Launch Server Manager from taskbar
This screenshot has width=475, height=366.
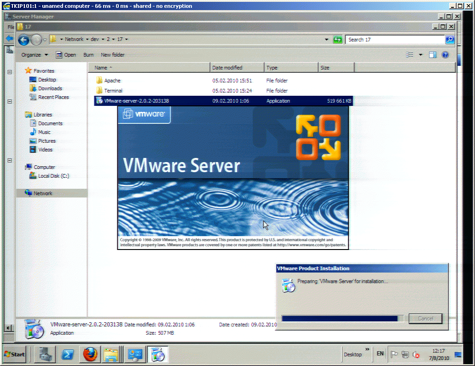45,354
